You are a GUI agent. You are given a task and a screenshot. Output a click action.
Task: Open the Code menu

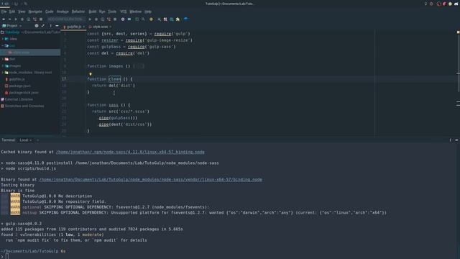(50, 12)
